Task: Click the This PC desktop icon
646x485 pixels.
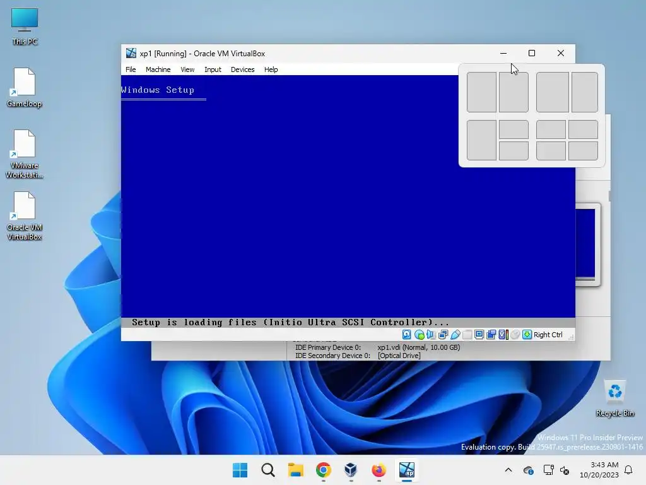Action: click(x=25, y=27)
